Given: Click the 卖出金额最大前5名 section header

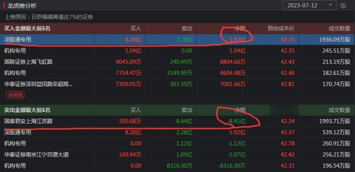Looking at the screenshot, I should tap(27, 110).
